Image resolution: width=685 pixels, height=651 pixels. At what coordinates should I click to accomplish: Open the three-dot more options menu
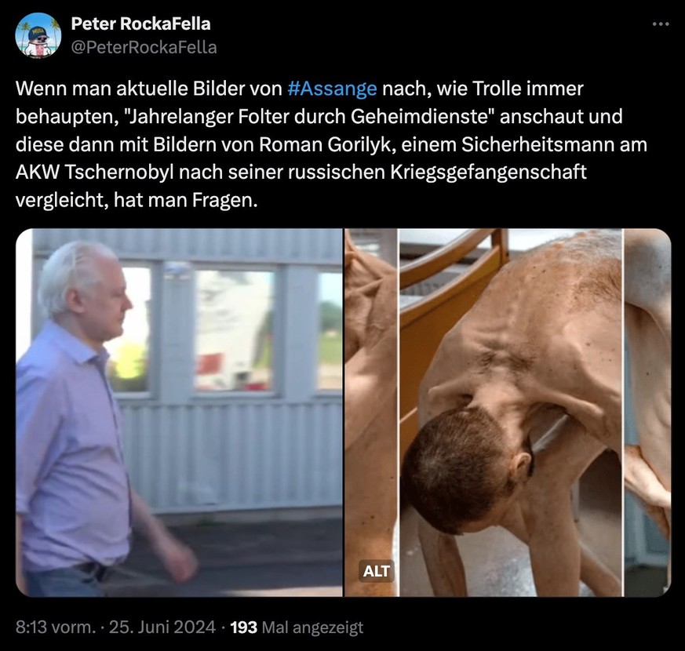pos(661,24)
